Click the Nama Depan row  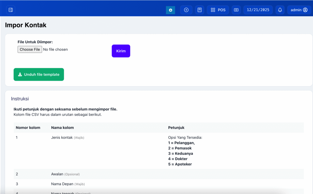(62, 184)
